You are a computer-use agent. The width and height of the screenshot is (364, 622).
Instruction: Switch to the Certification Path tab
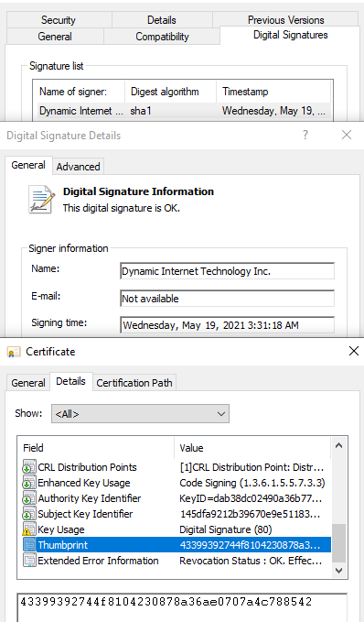[134, 383]
